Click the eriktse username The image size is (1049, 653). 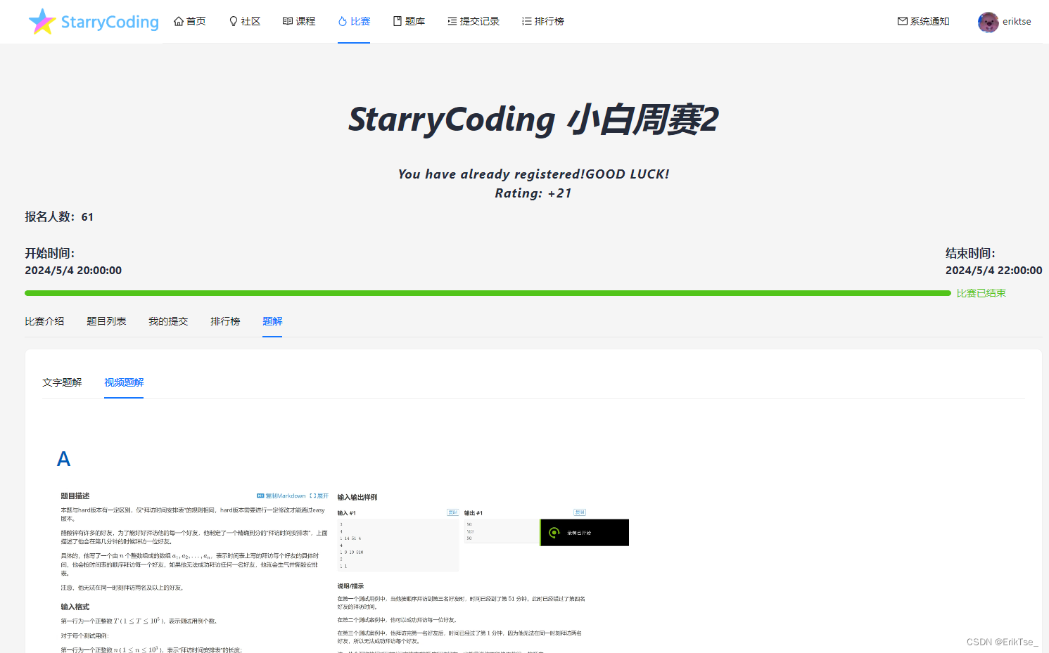click(x=1017, y=21)
